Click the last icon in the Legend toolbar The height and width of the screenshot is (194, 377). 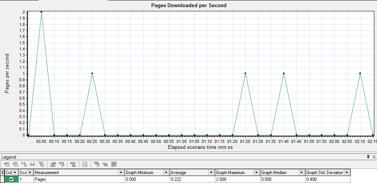[114, 164]
